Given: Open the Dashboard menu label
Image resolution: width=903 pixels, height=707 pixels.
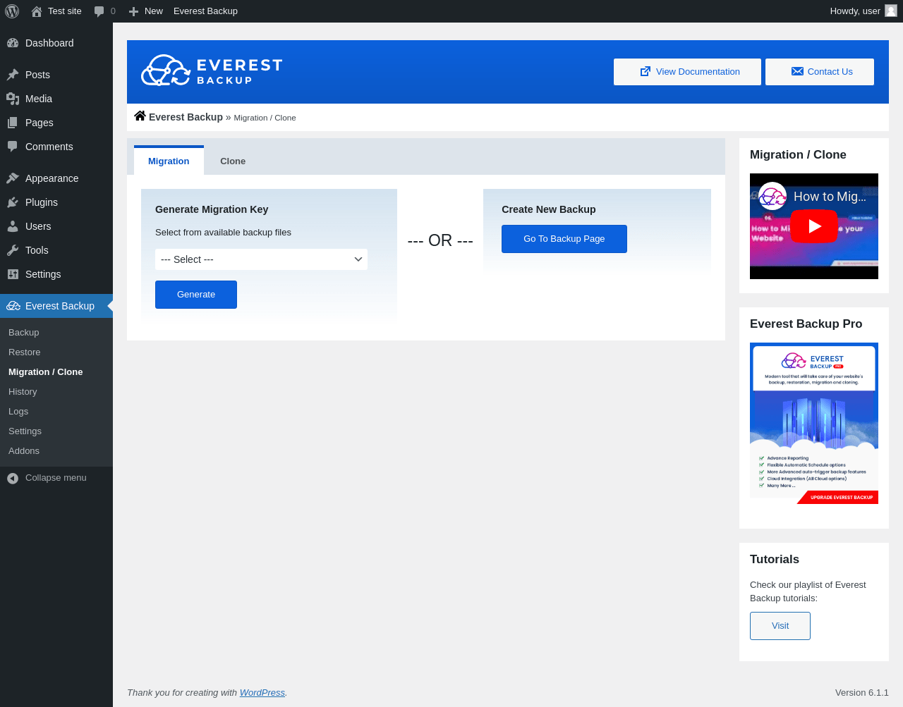Looking at the screenshot, I should pyautogui.click(x=49, y=43).
